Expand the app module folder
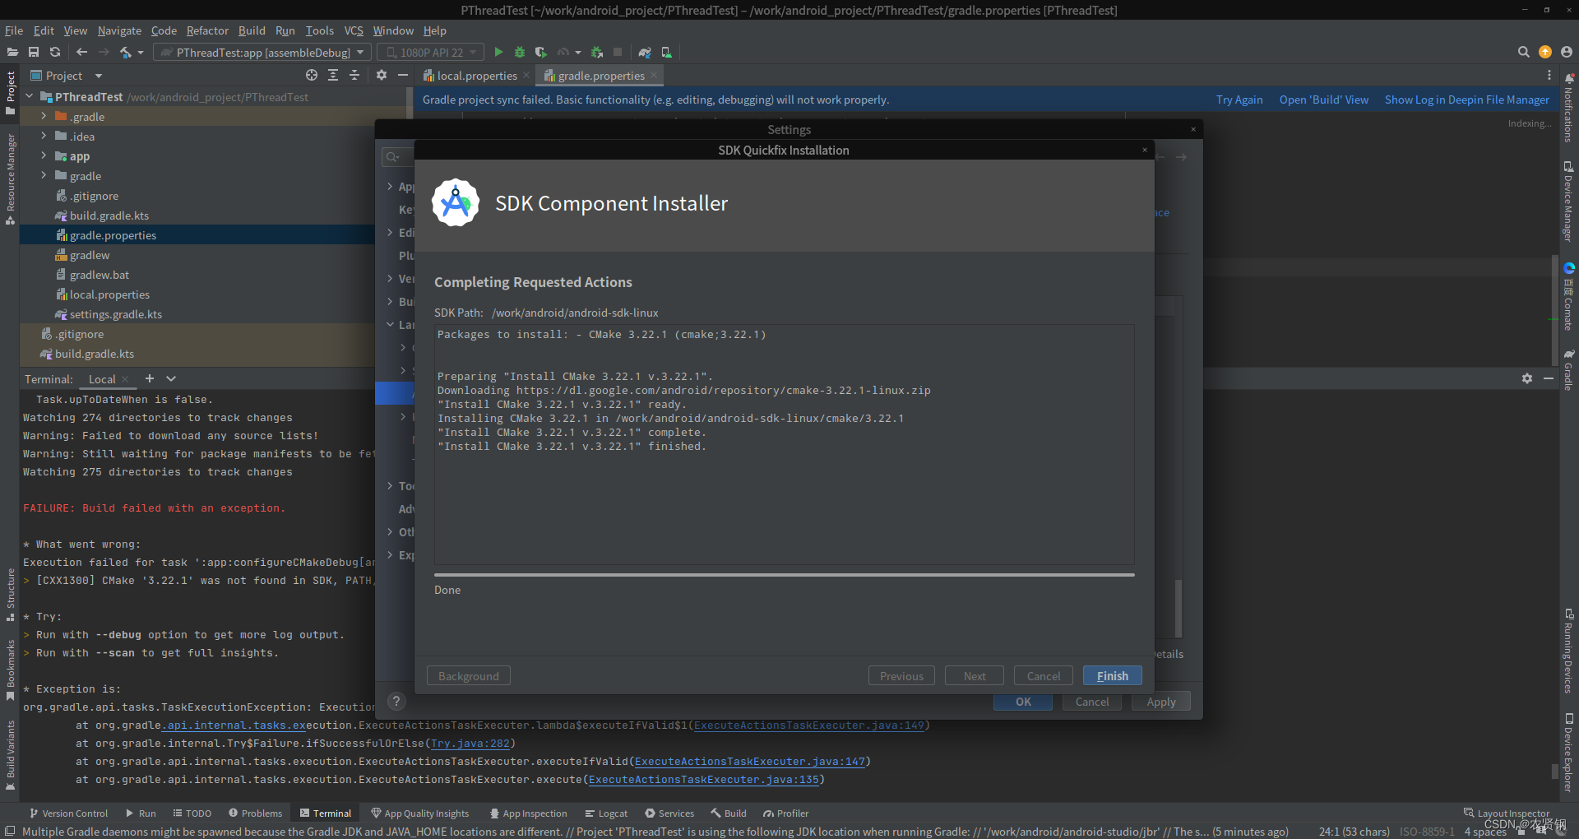Image resolution: width=1579 pixels, height=839 pixels. [x=44, y=155]
